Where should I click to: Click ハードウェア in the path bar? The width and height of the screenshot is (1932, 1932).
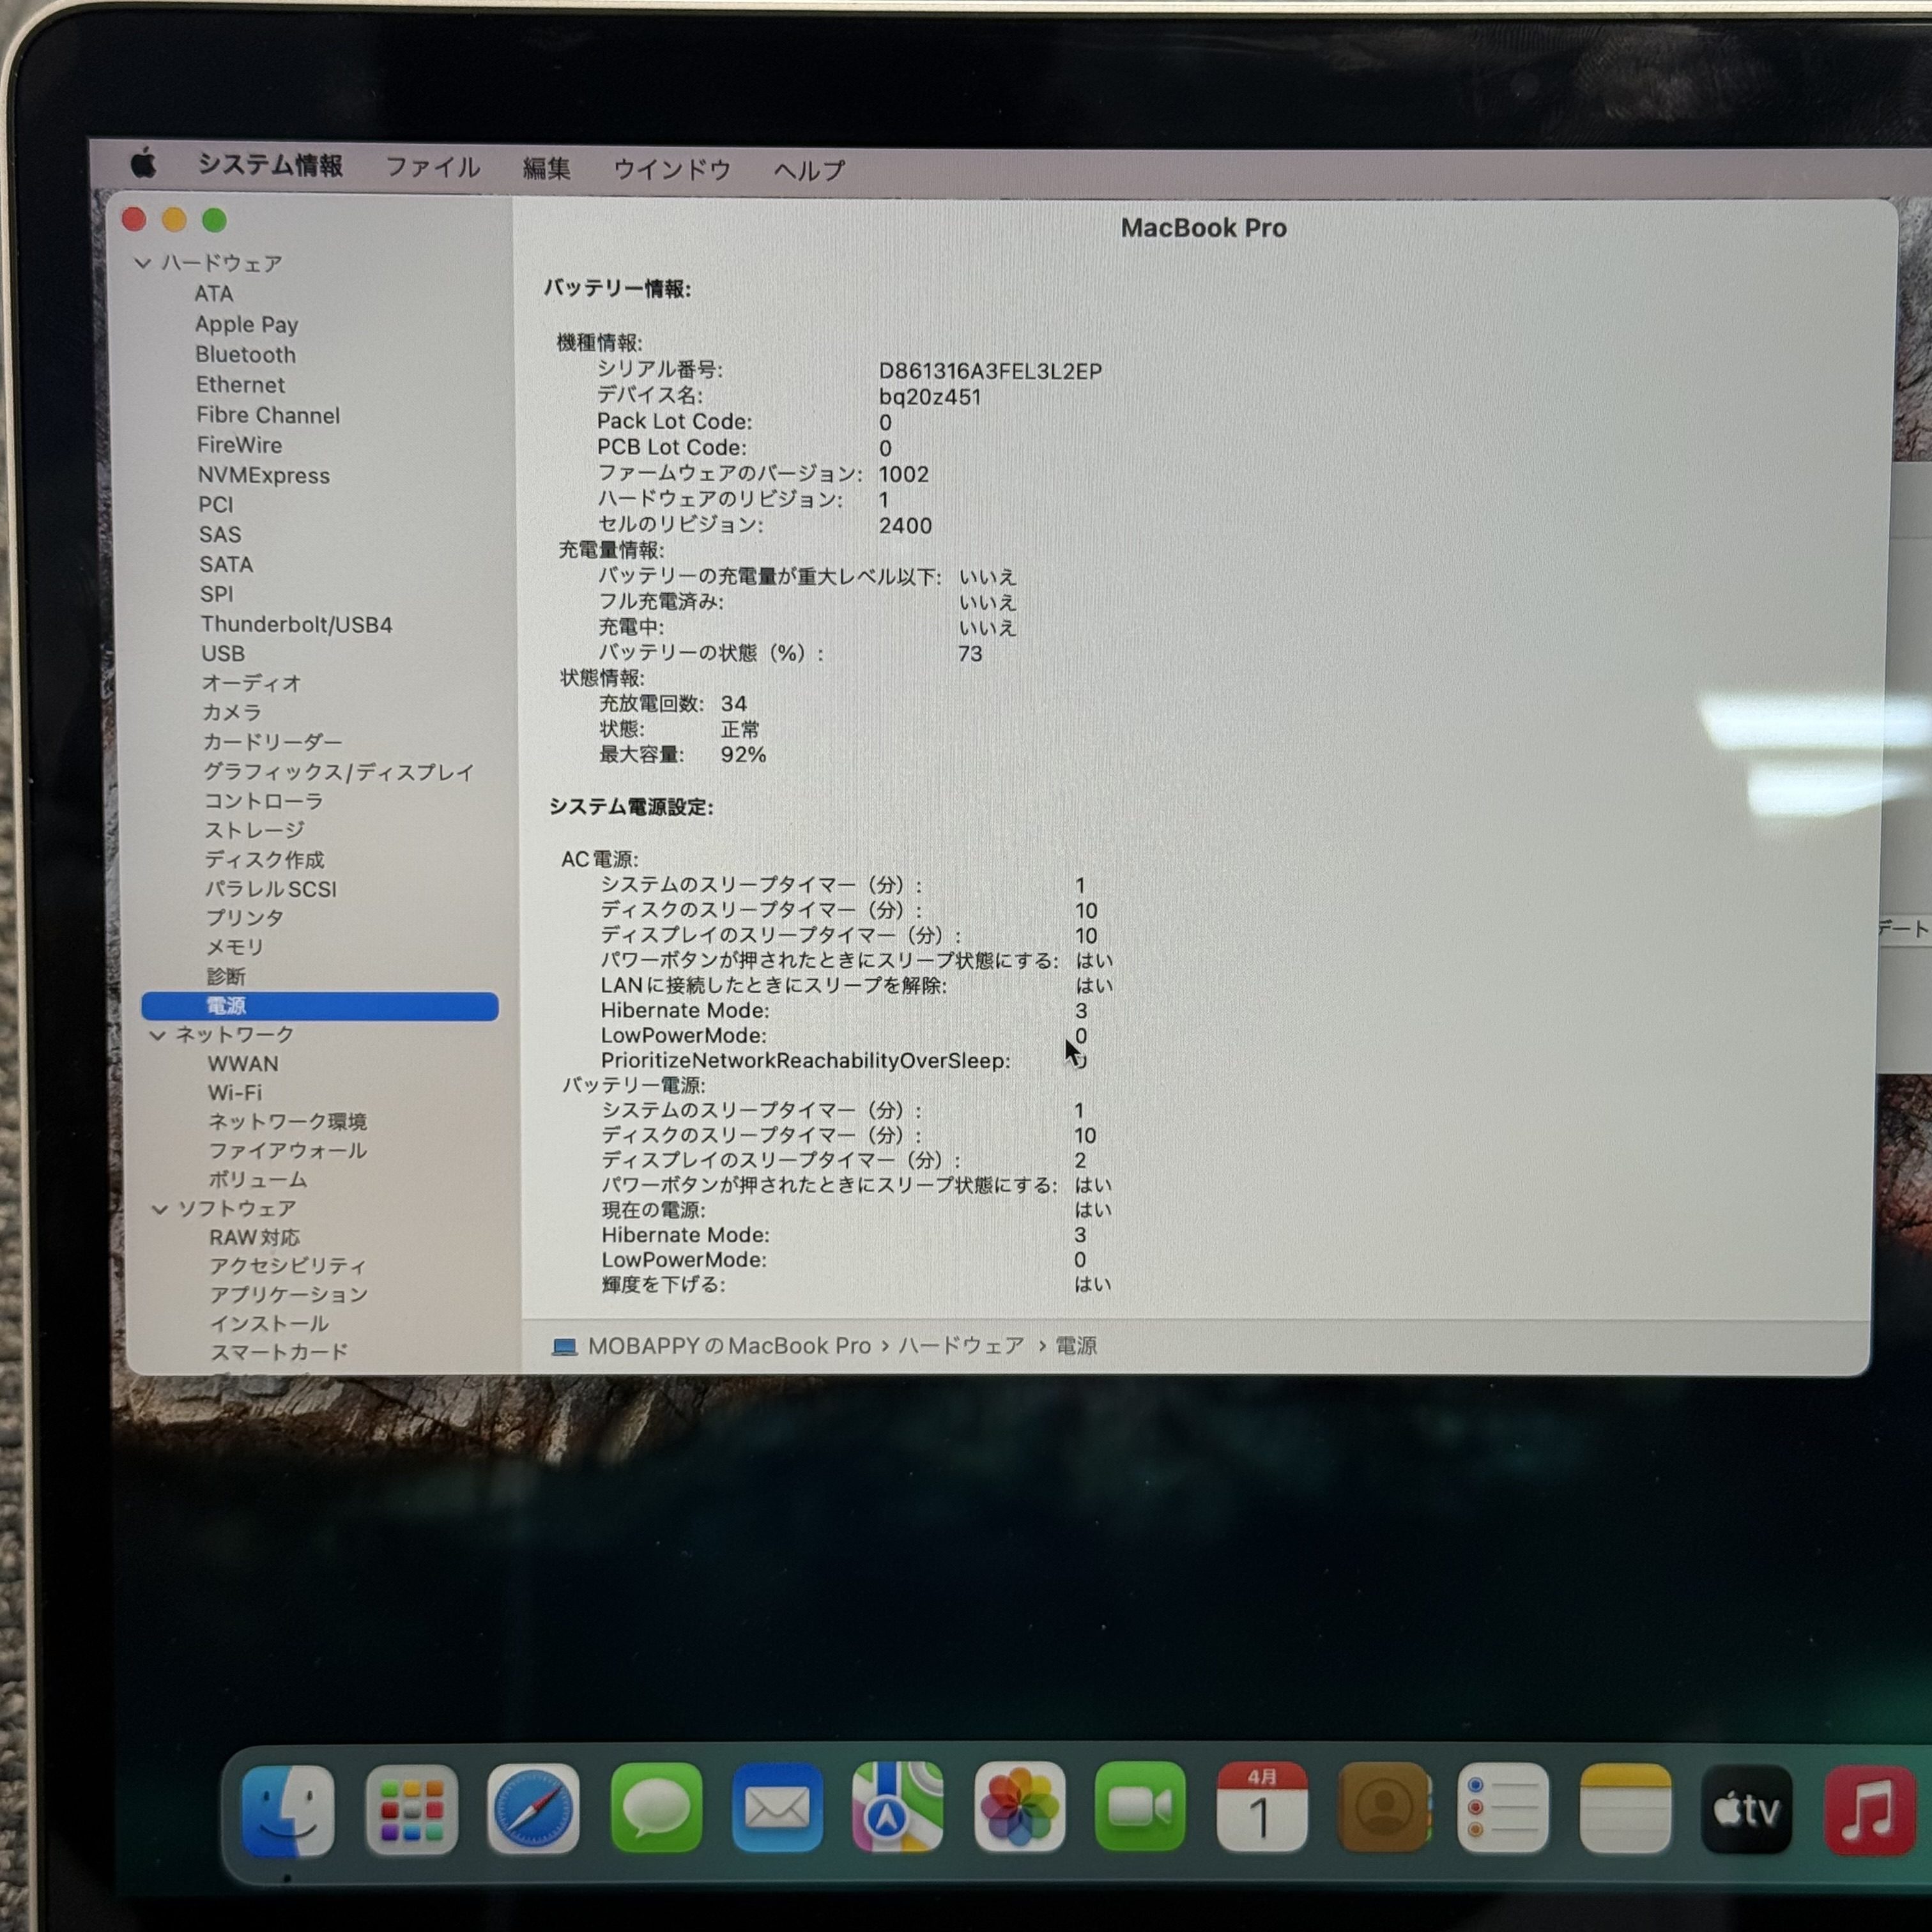click(x=960, y=1346)
